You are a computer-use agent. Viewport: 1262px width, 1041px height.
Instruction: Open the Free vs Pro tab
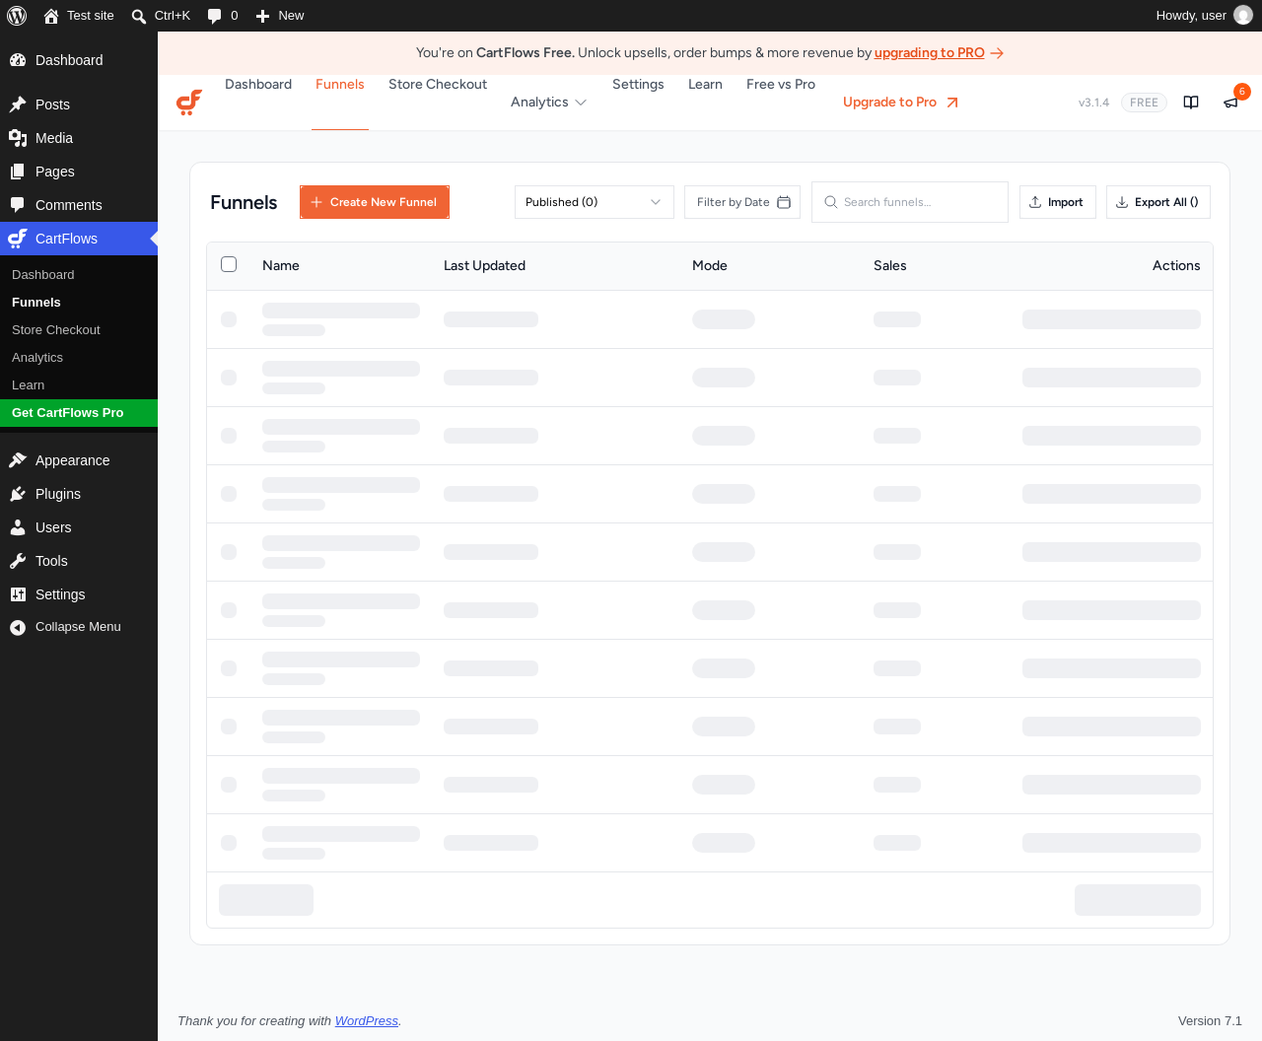[x=781, y=85]
